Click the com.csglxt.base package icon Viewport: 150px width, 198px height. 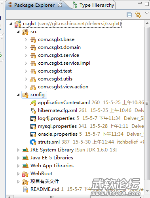[x=33, y=40]
